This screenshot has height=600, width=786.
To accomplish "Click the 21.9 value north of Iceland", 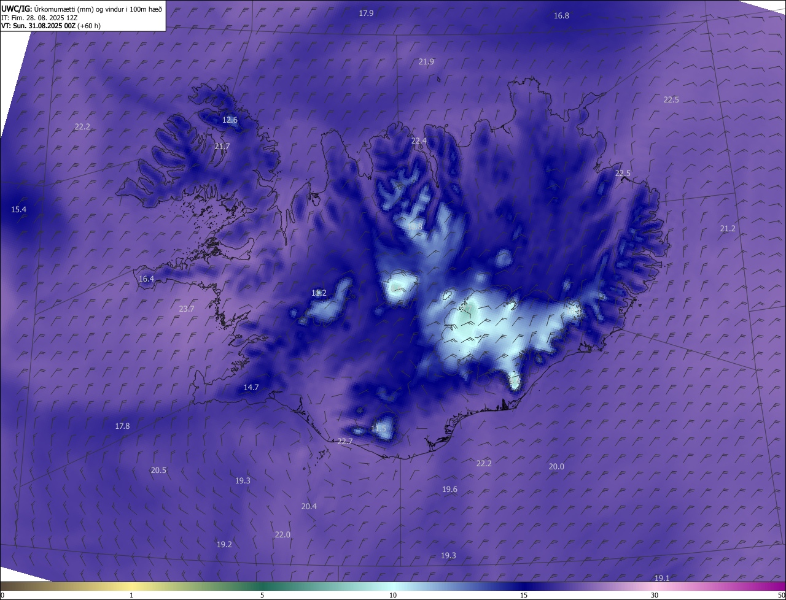I will click(x=426, y=62).
